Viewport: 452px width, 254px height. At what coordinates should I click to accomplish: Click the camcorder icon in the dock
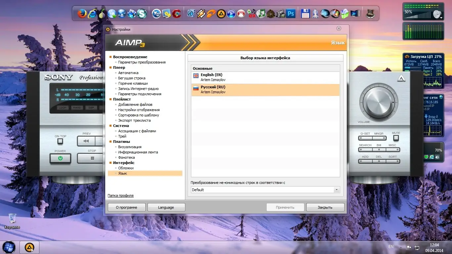281,14
